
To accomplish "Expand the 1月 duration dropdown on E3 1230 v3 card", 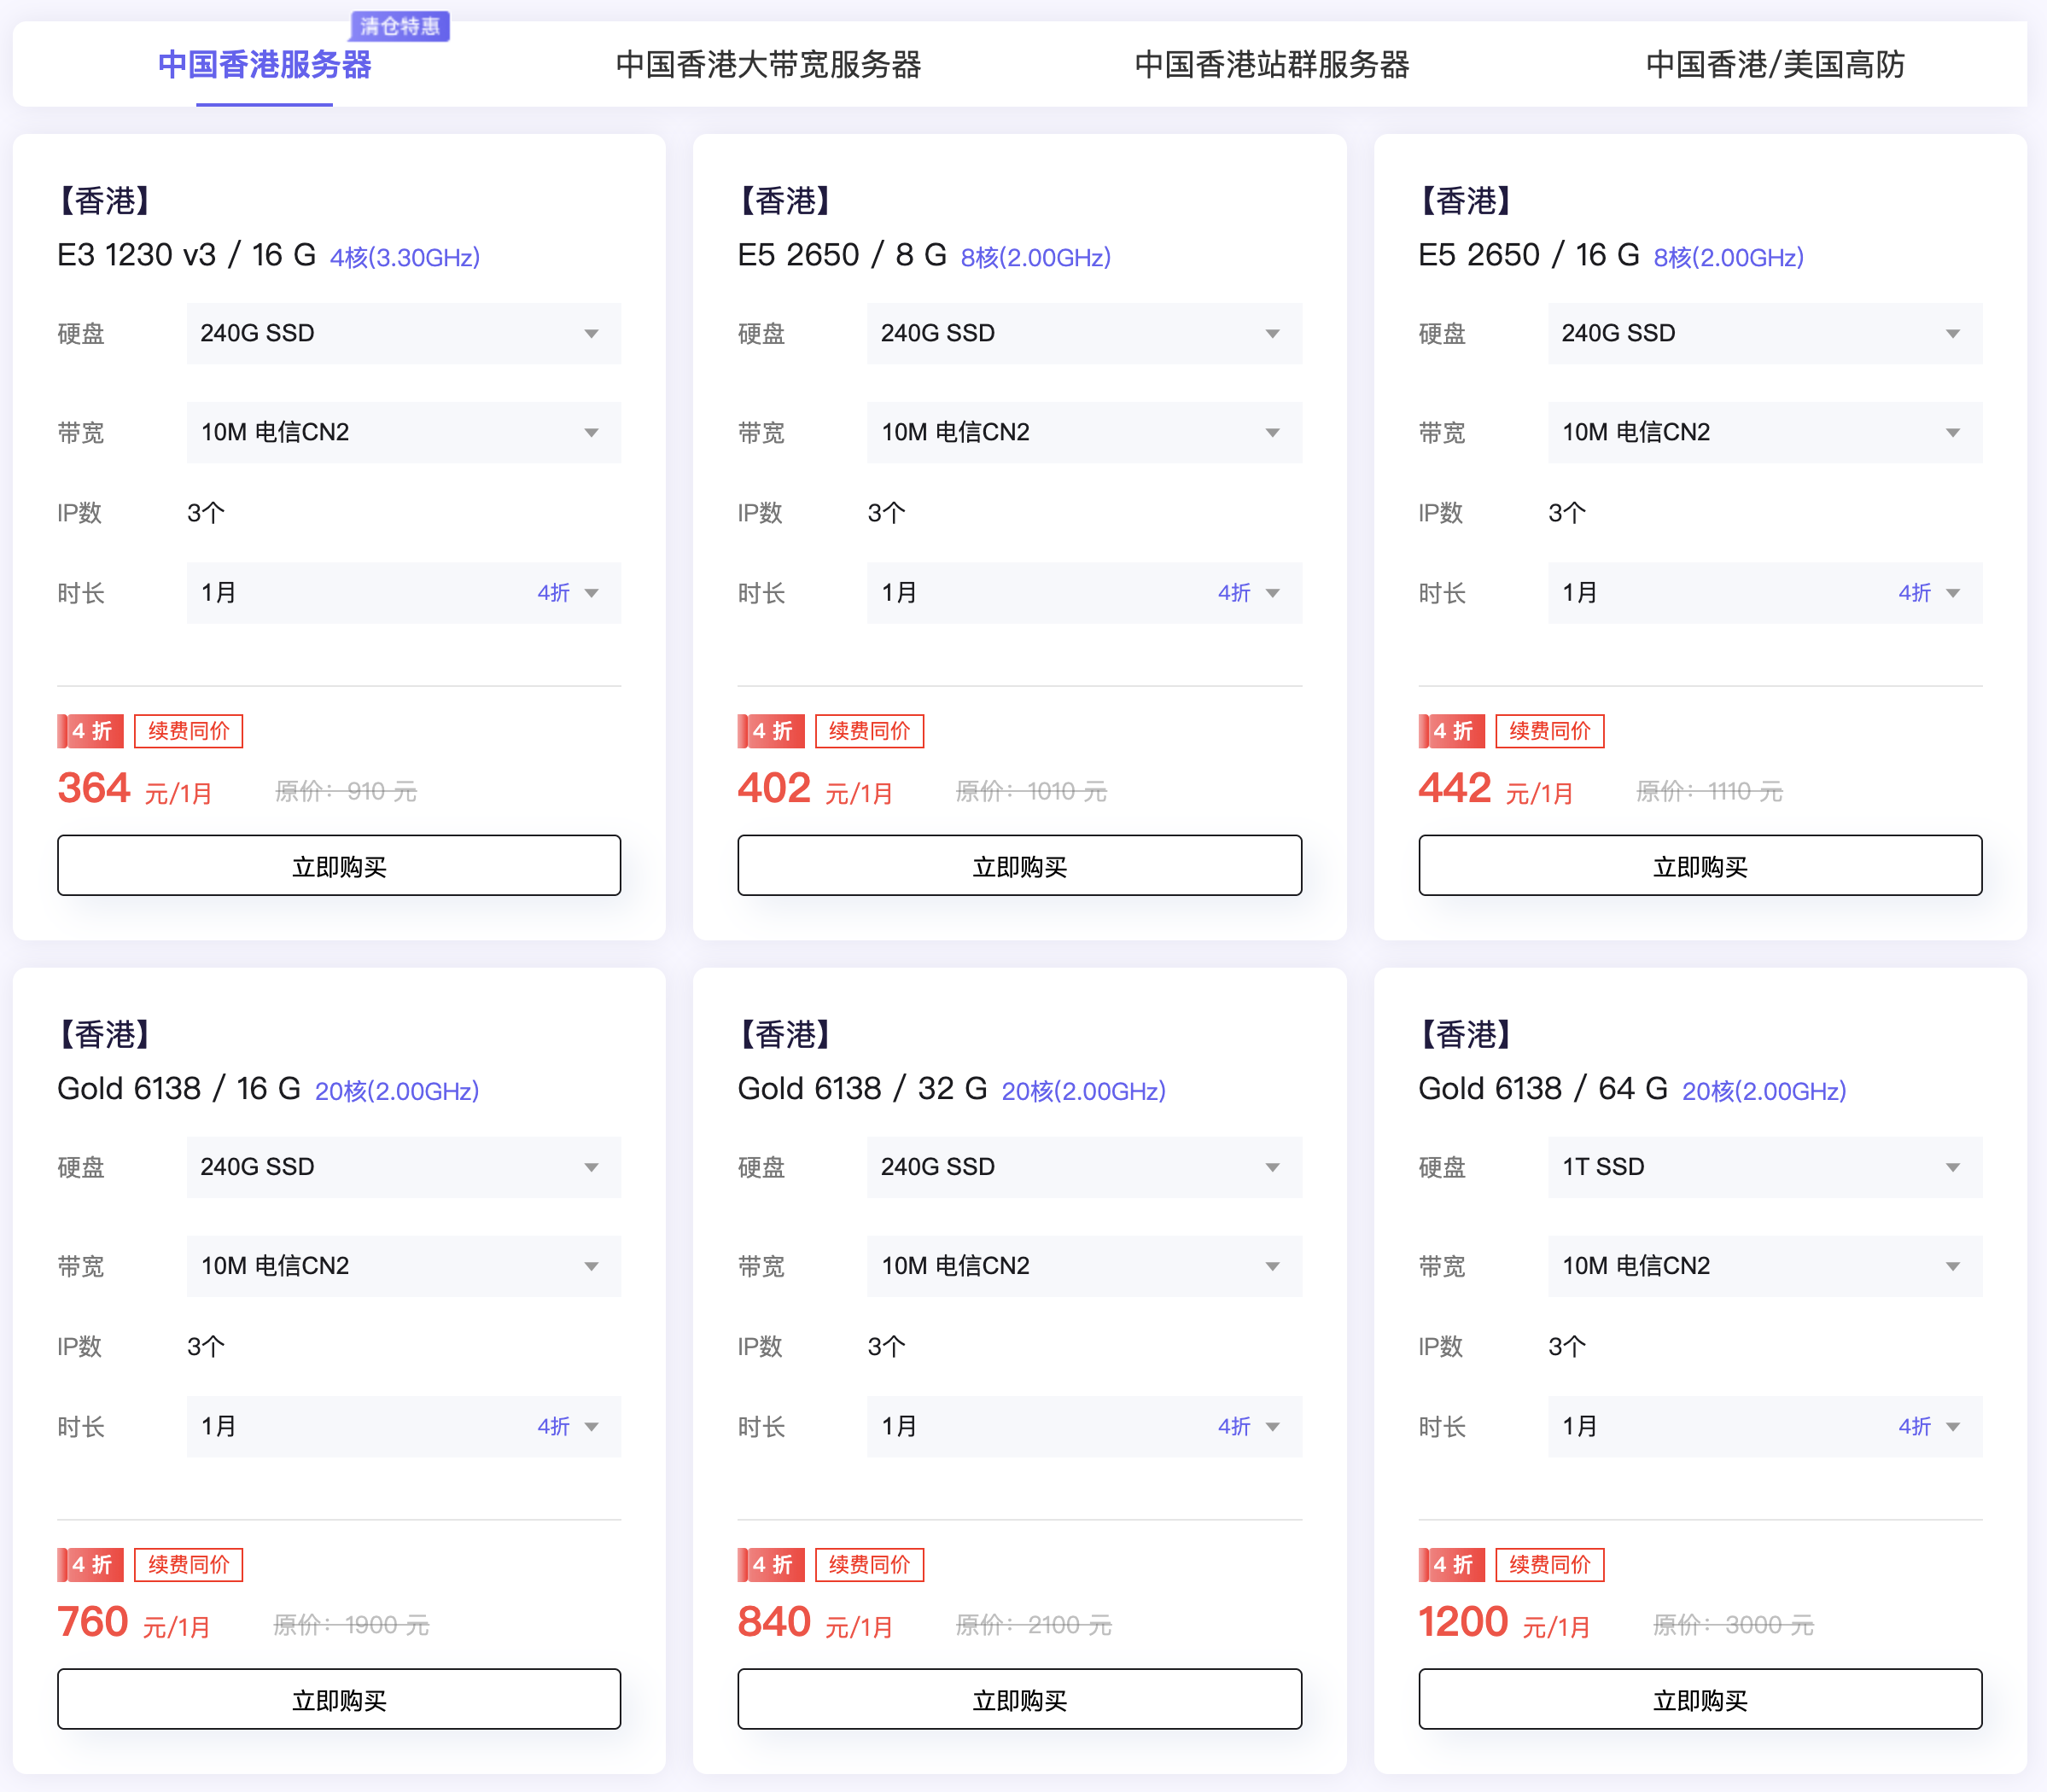I will click(x=403, y=592).
